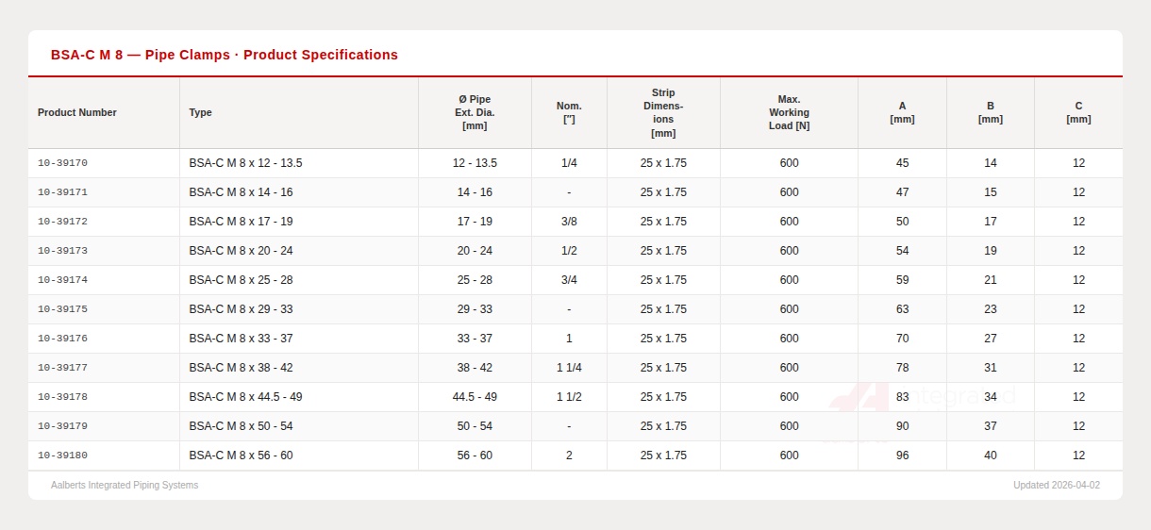
Task: Select A value 96 in row 10-39180
Action: (x=902, y=455)
